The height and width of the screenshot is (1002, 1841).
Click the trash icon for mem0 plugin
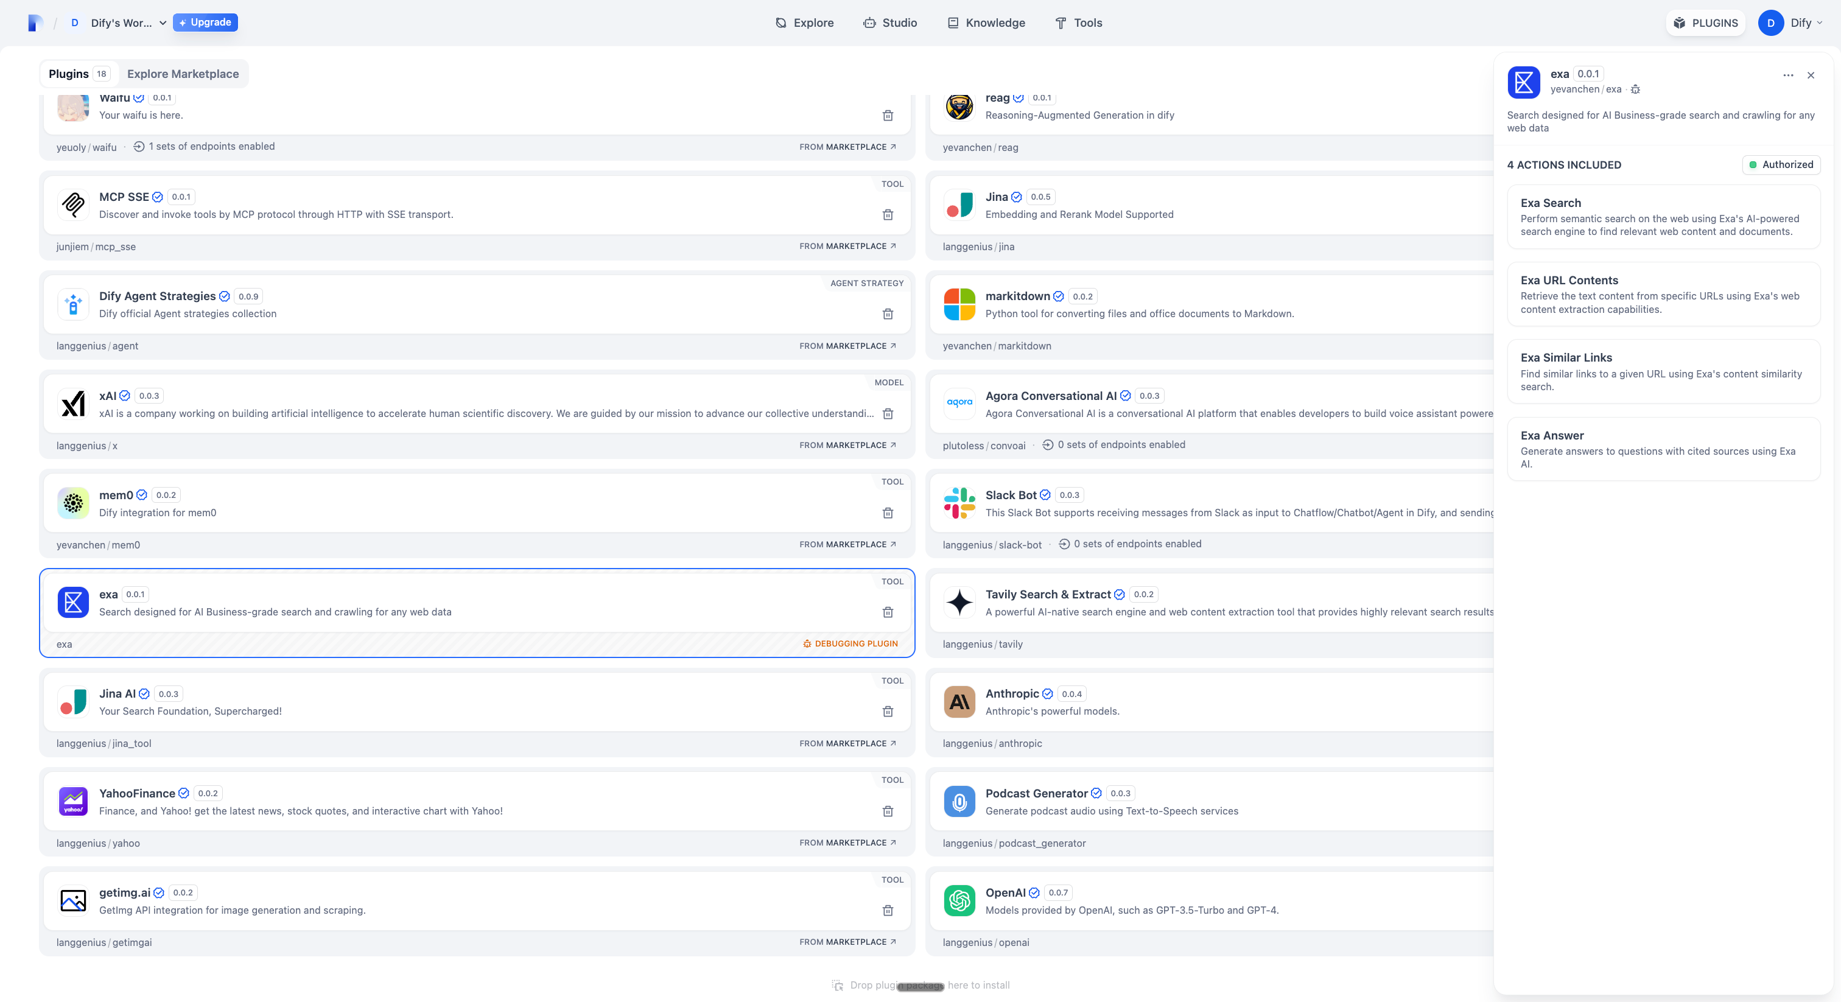888,513
